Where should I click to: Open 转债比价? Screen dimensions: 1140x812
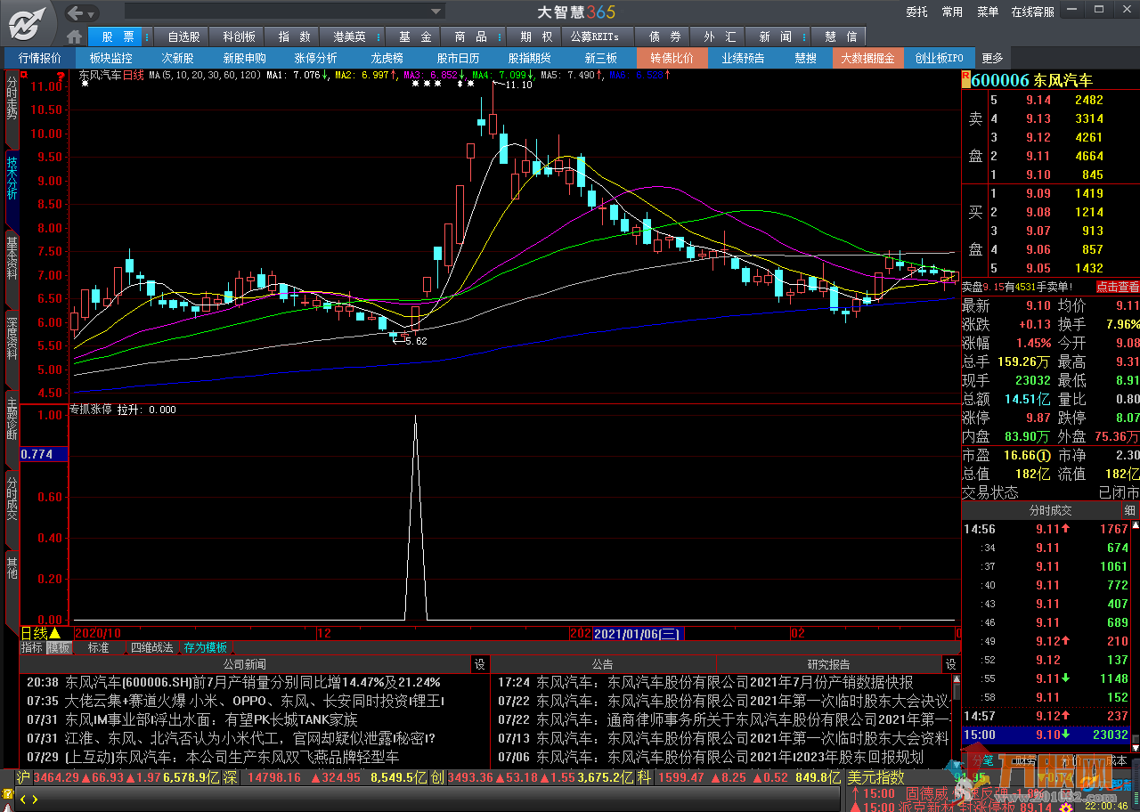[x=672, y=58]
